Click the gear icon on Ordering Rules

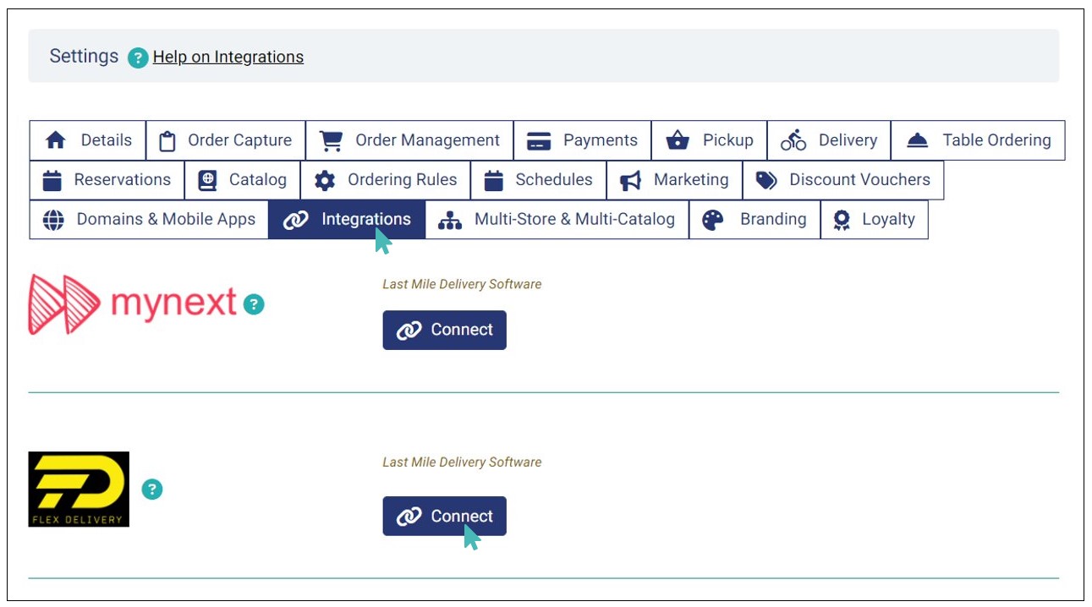(325, 180)
